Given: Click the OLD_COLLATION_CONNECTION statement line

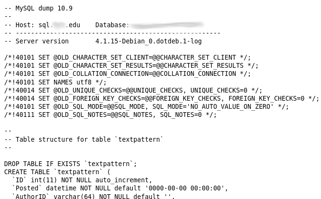Looking at the screenshot, I should point(128,74).
